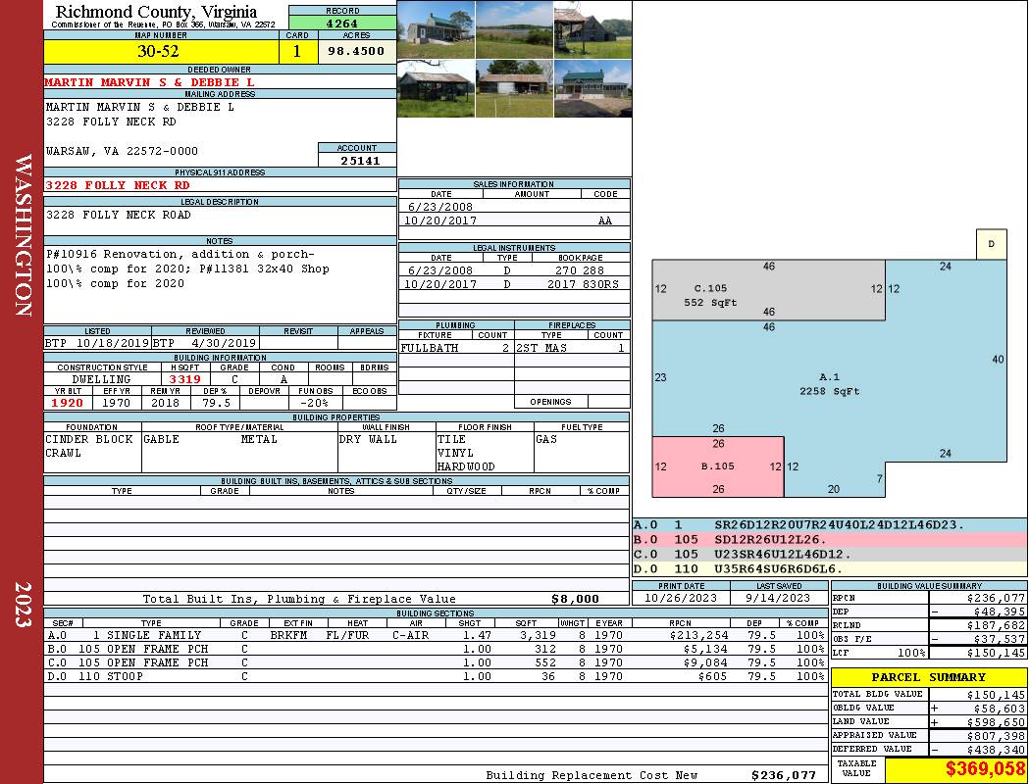The width and height of the screenshot is (1030, 784).
Task: Click functional obsolescence -20%
Action: (x=313, y=403)
